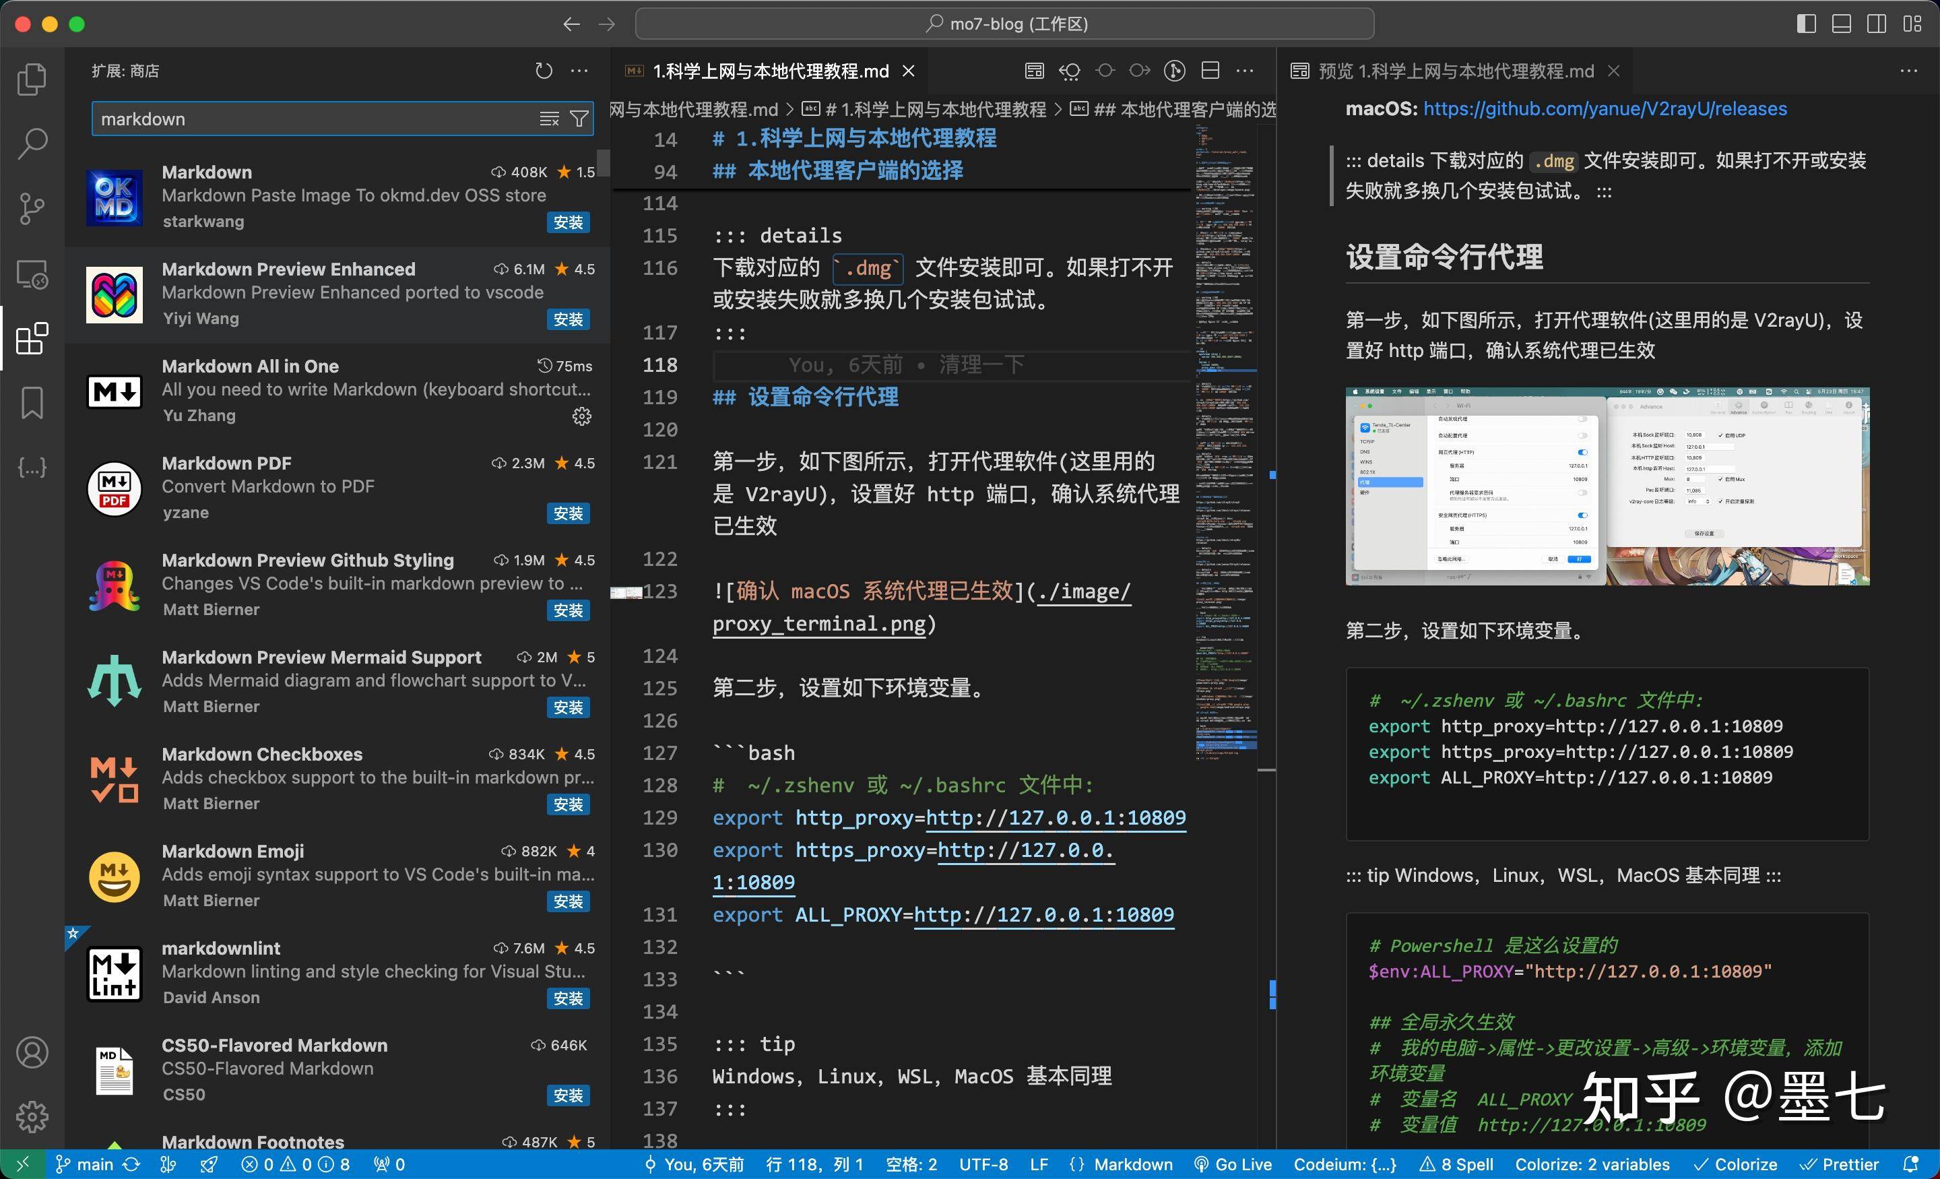
Task: Open the remote window indicator in status bar
Action: pos(22,1164)
